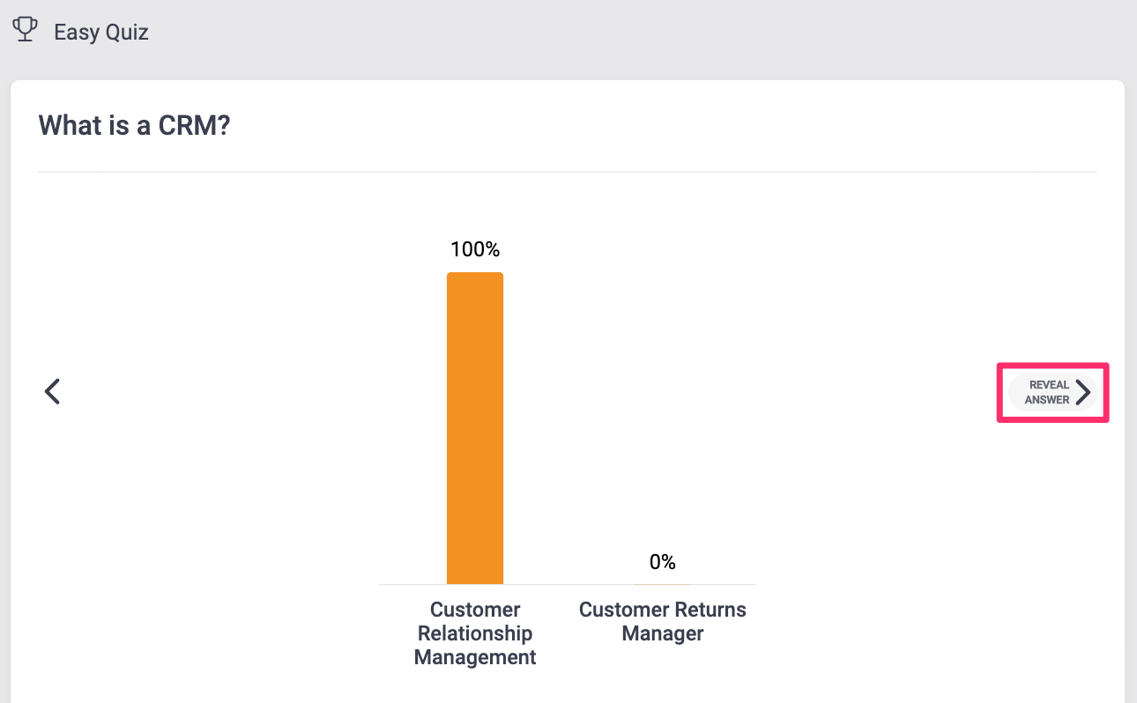Viewport: 1137px width, 703px height.
Task: Click the word "REVEAL" in the answer button
Action: click(x=1048, y=385)
